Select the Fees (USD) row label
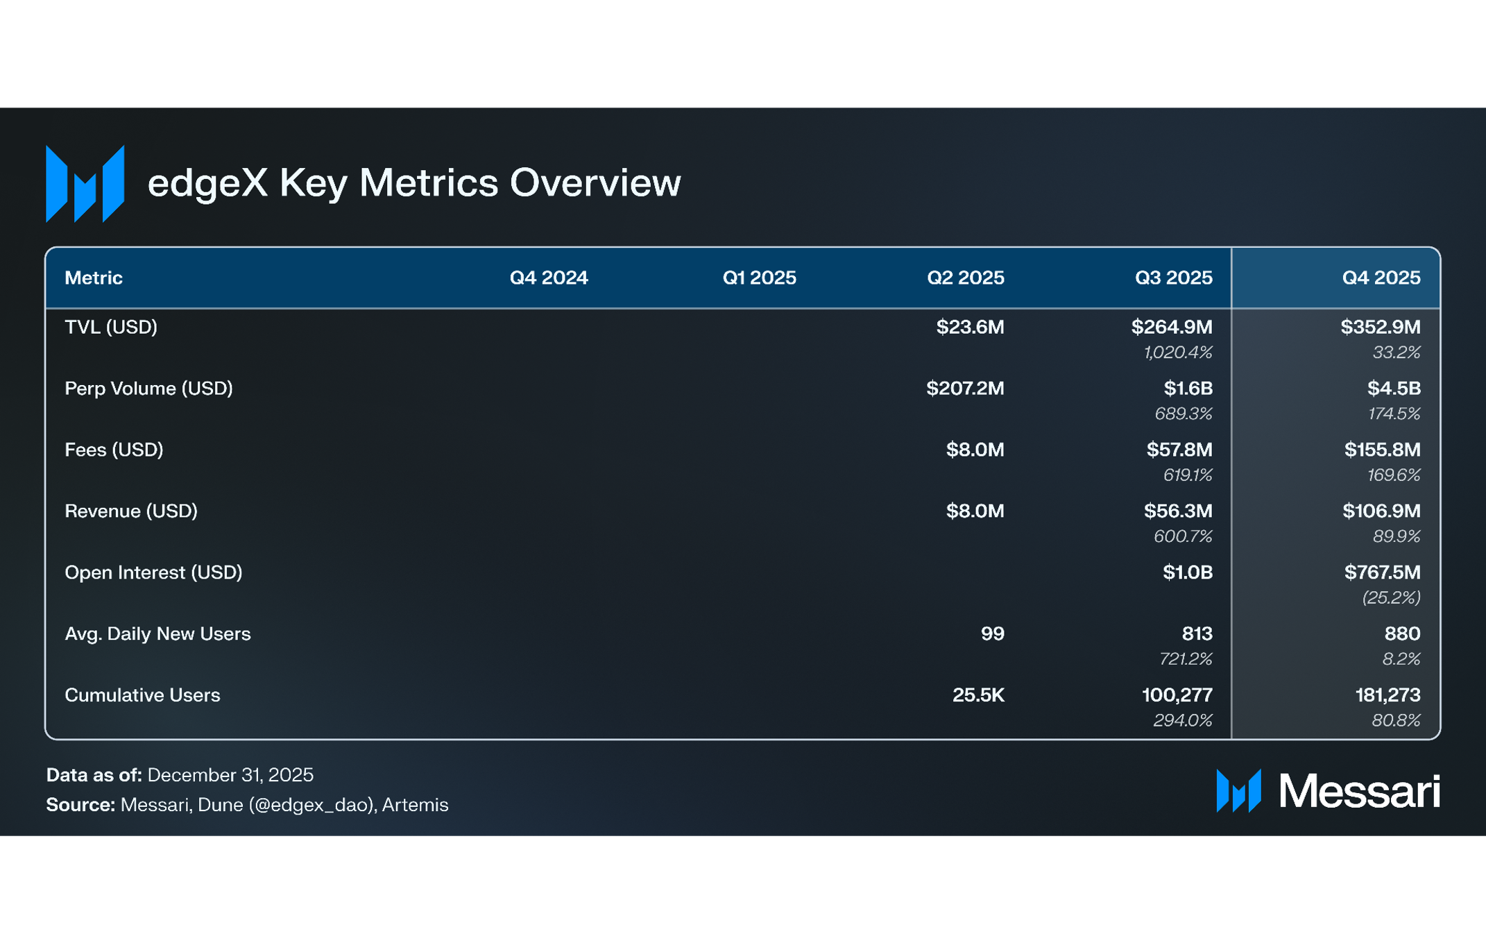The image size is (1486, 943). pos(114,450)
